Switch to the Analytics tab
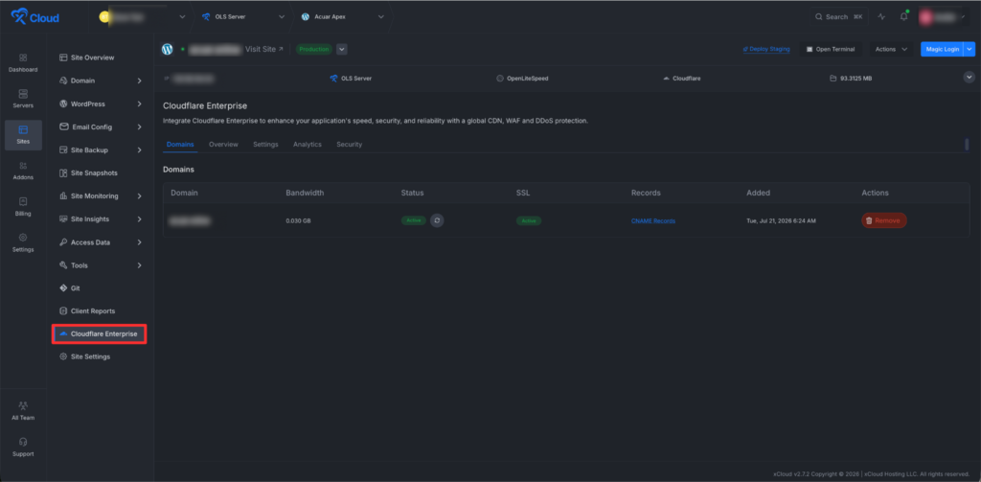 (x=308, y=145)
